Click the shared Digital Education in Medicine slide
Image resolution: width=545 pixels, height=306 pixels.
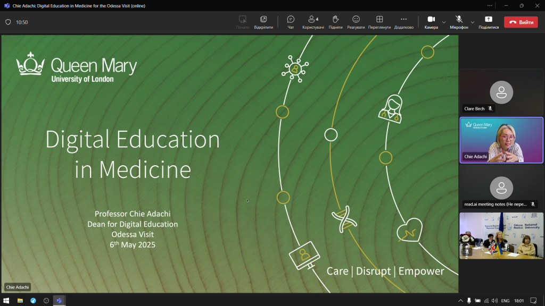pyautogui.click(x=230, y=164)
